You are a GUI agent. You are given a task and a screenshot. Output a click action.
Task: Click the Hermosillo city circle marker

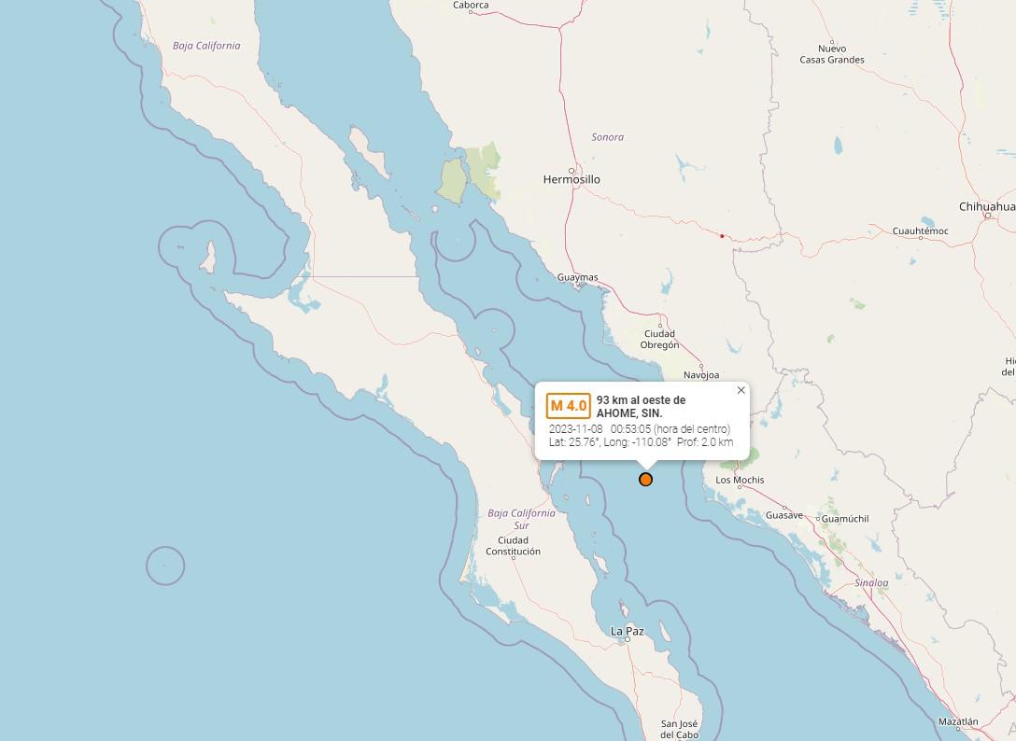point(571,171)
